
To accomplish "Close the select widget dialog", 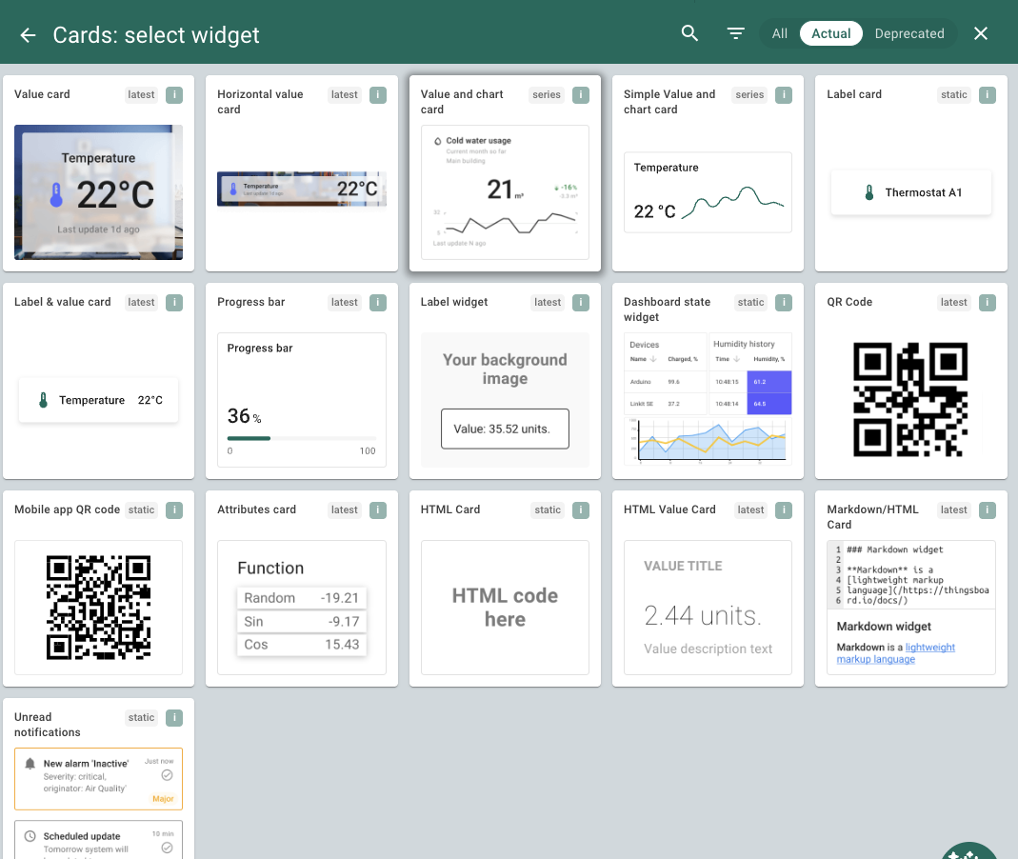I will click(980, 33).
